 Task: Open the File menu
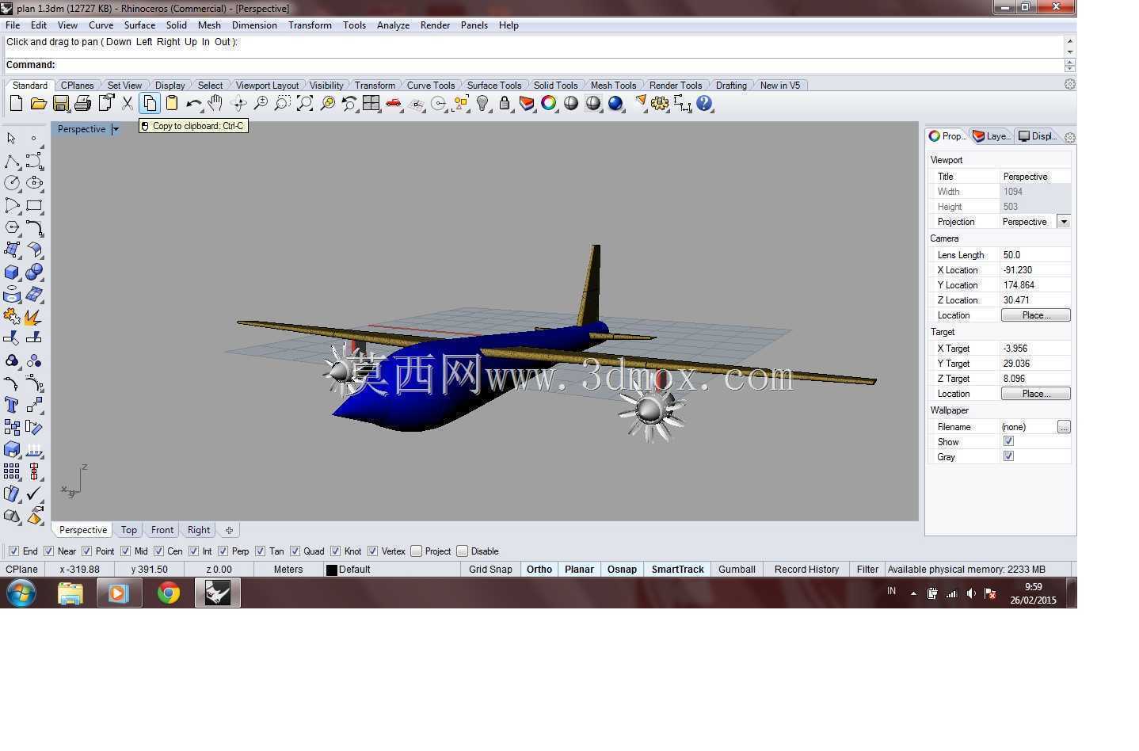(x=13, y=25)
